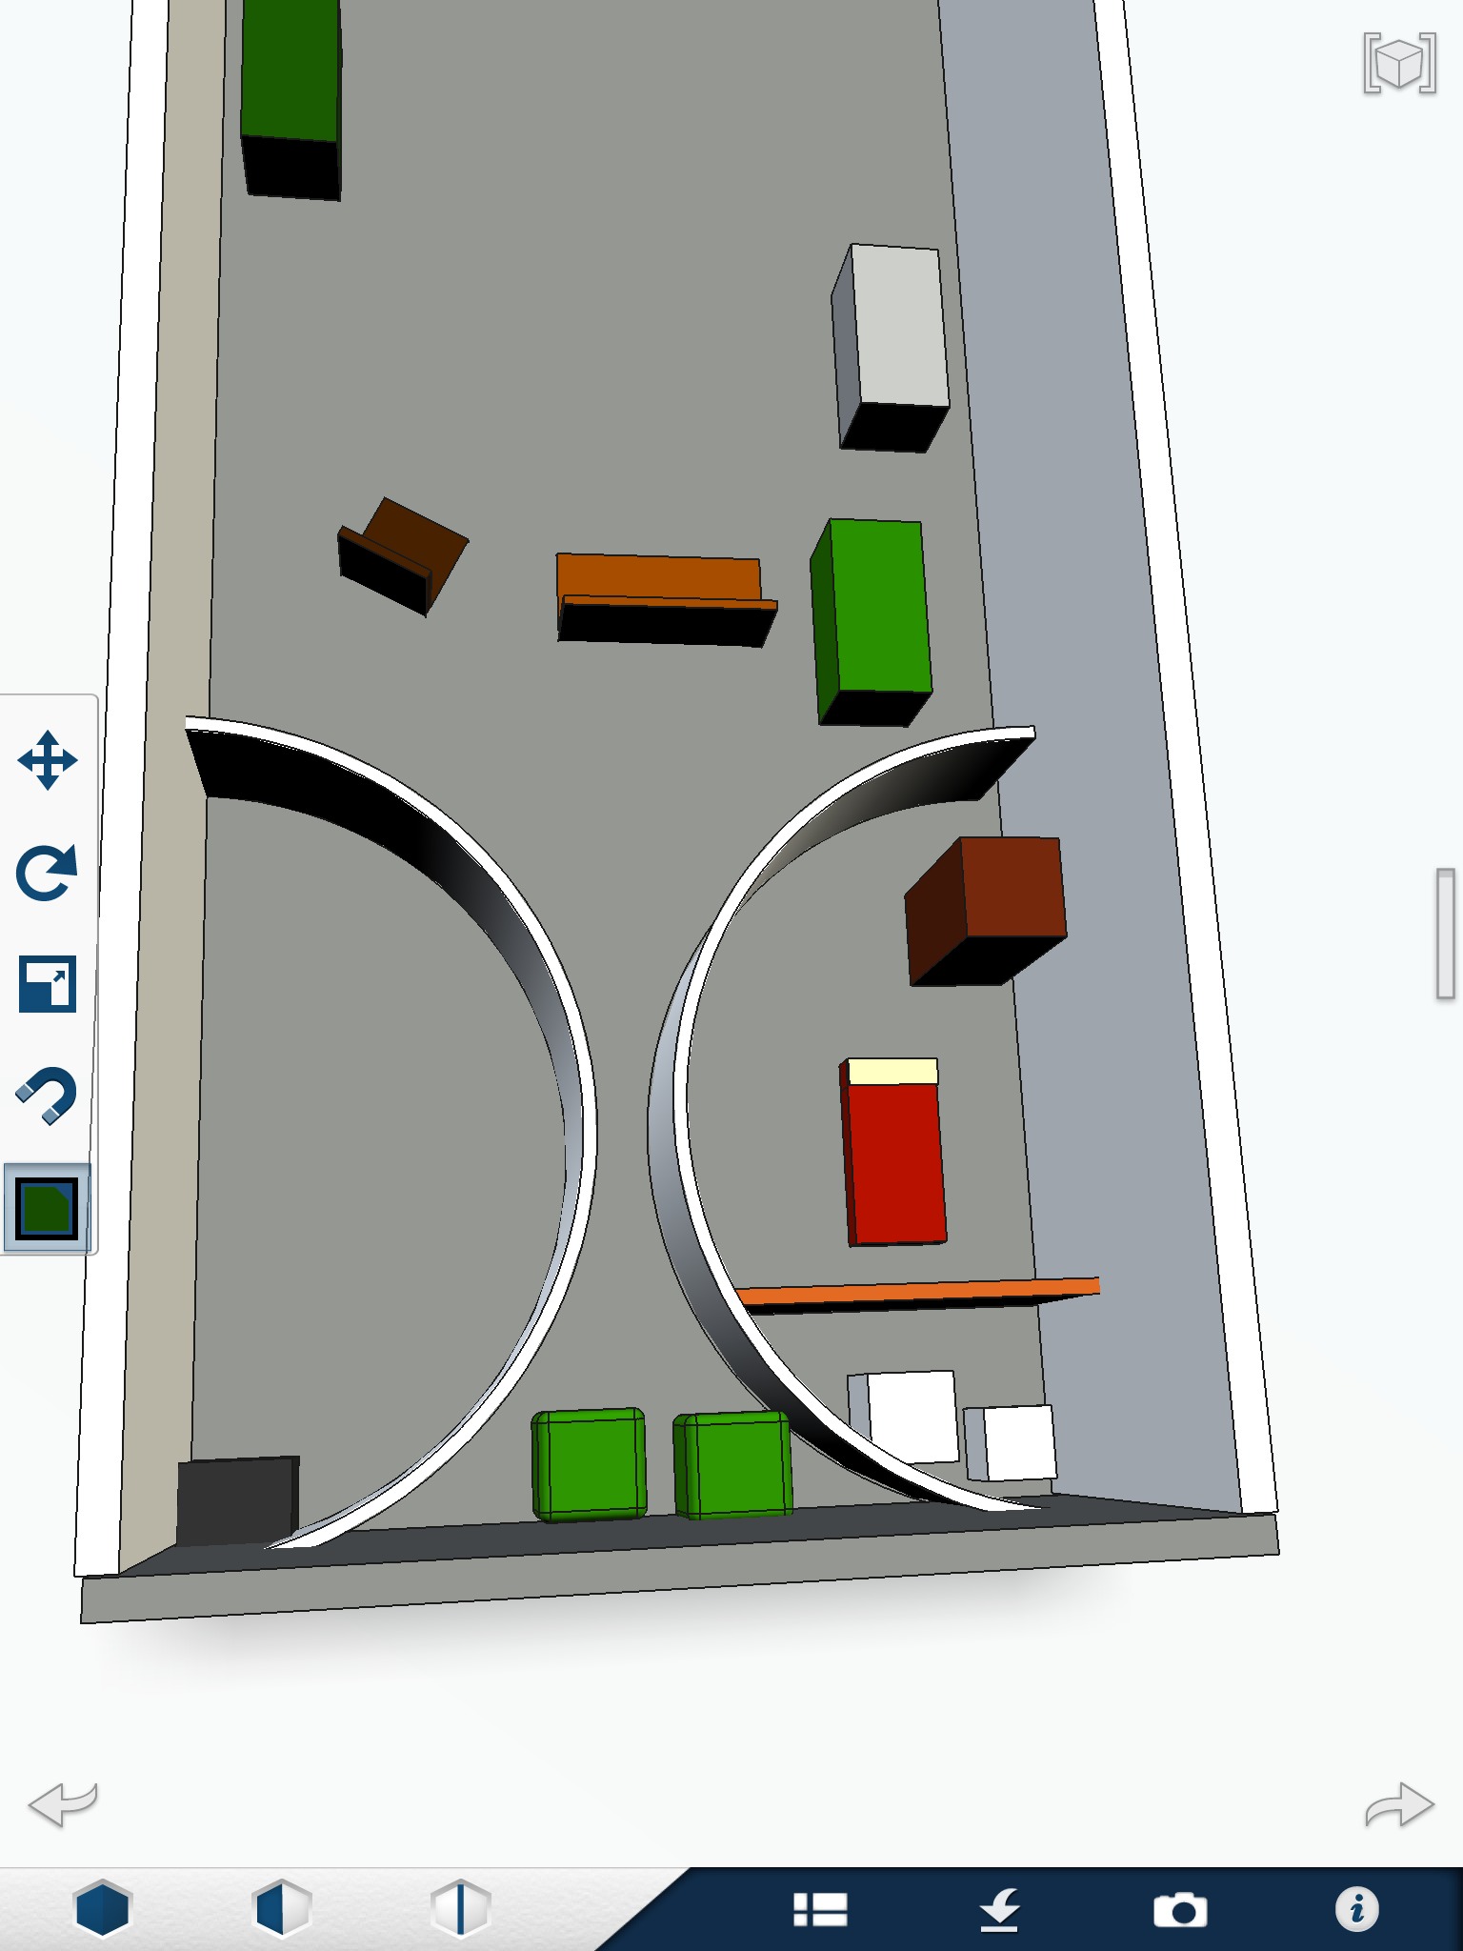Tap the download/export icon
This screenshot has width=1463, height=1951.
tap(1000, 1910)
